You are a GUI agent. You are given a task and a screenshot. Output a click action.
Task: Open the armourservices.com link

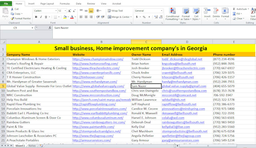click(x=91, y=140)
